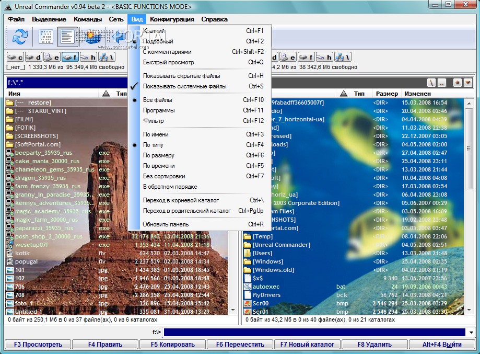Click the command line input field
Screen dimensions: 480x354
click(314, 332)
